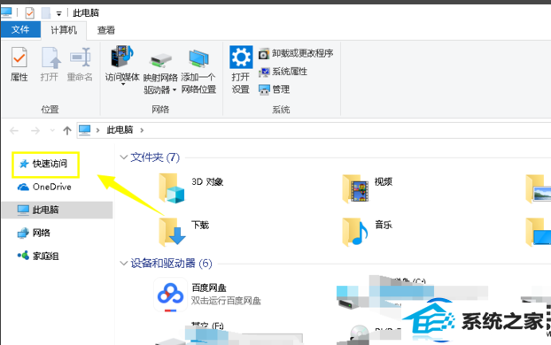Click the 双击运行百度网盘 description text

click(x=226, y=301)
